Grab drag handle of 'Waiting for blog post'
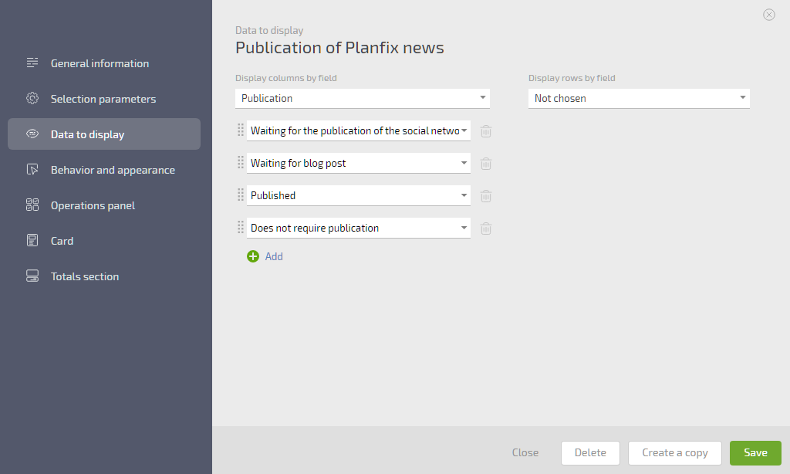The height and width of the screenshot is (474, 790). point(241,162)
